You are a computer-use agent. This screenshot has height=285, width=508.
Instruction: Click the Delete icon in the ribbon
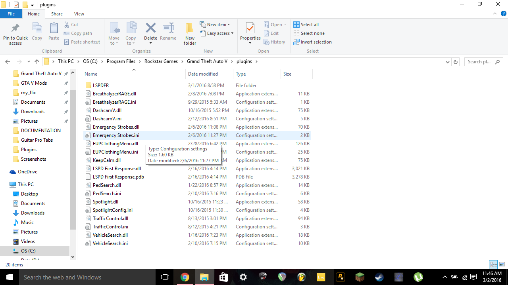150,28
